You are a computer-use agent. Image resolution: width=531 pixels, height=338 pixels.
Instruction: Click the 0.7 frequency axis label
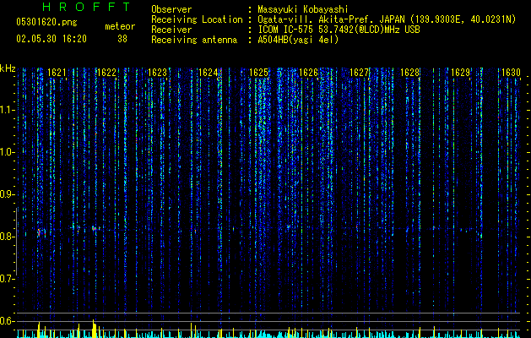coord(7,279)
